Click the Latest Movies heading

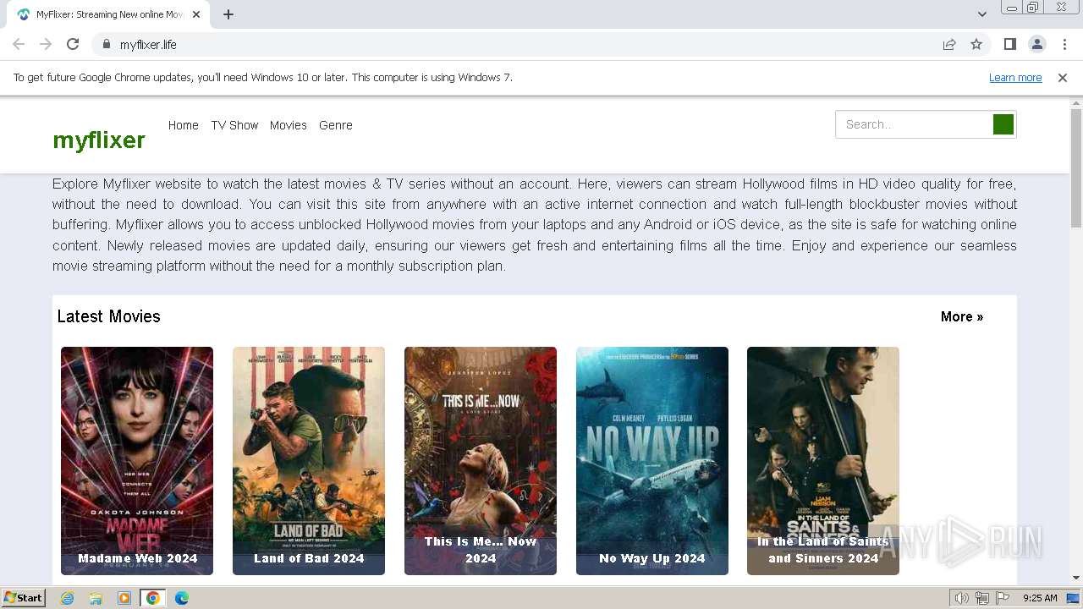pos(108,316)
